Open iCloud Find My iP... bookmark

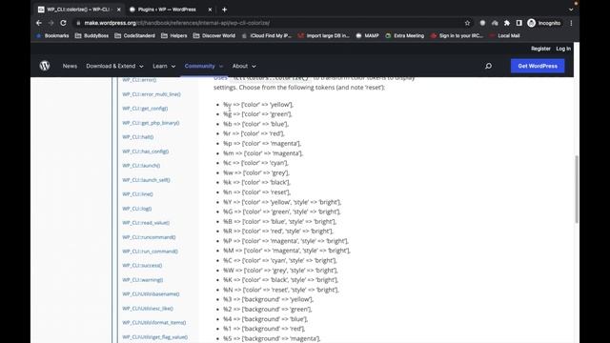pos(267,35)
